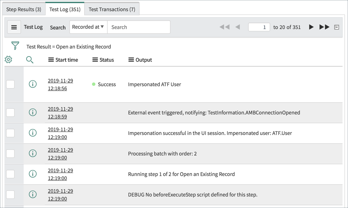Image resolution: width=348 pixels, height=208 pixels.
Task: Open the Recorded at search field dropdown
Action: [x=88, y=27]
